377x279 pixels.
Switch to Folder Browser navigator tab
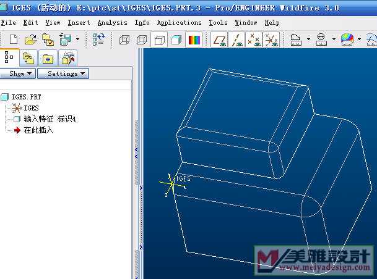(x=28, y=58)
